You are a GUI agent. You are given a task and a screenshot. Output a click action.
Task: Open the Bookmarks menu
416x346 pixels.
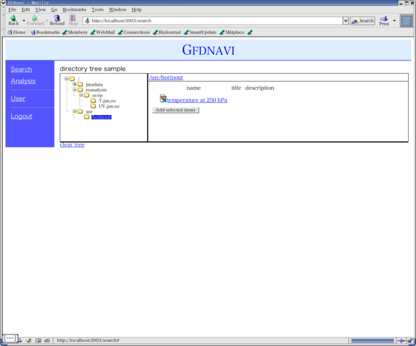74,10
